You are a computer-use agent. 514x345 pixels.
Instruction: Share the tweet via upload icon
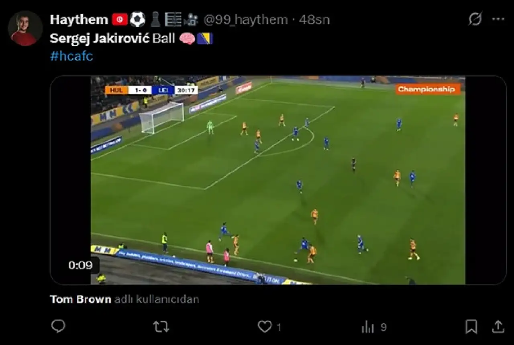pos(498,326)
